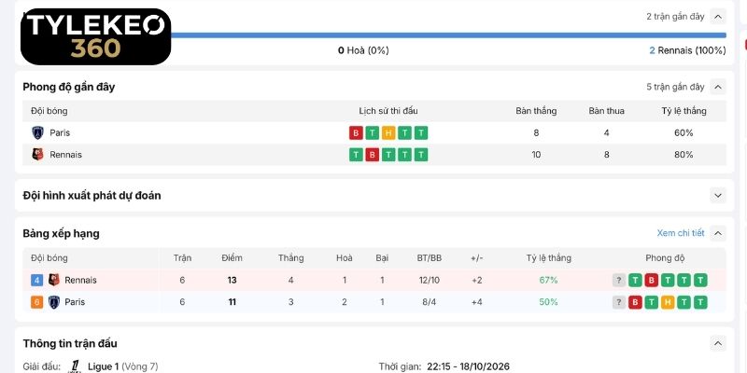Viewport: 747px width, 373px height.
Task: Collapse the head-to-head section chevron
Action: [718, 17]
